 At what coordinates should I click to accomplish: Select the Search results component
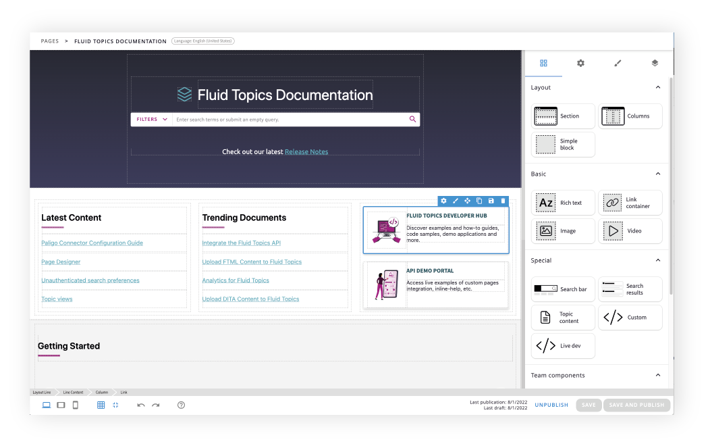[x=630, y=289]
